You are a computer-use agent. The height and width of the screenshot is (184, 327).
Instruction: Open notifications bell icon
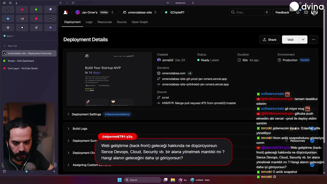[298, 12]
